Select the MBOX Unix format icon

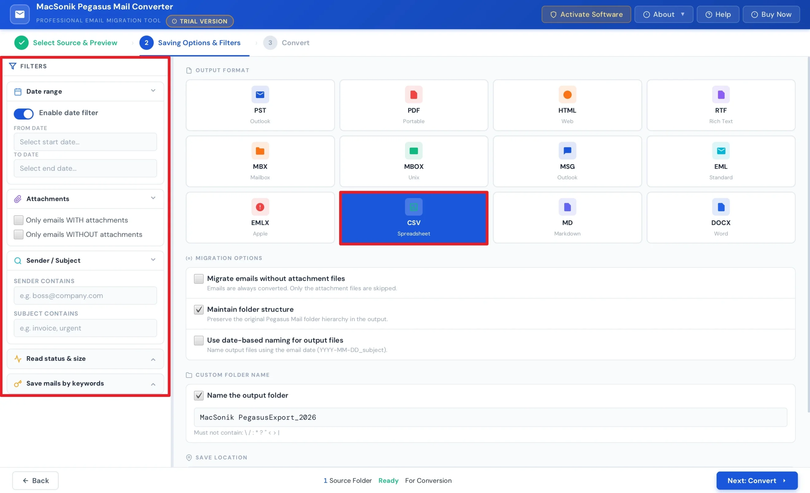coord(414,151)
